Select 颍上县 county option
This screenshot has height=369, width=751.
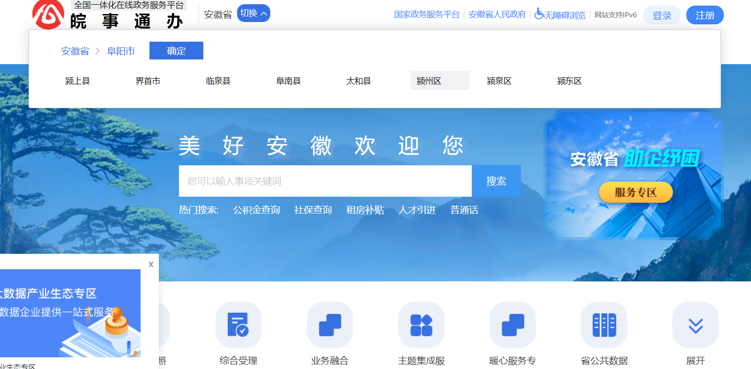pos(78,81)
